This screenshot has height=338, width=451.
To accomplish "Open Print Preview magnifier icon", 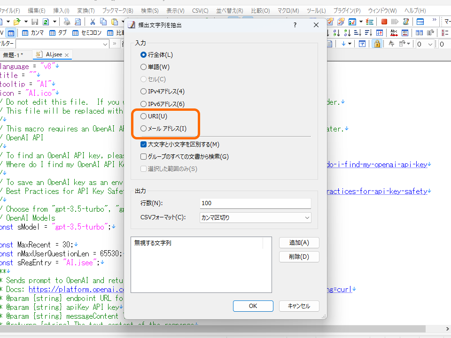I will (x=78, y=22).
